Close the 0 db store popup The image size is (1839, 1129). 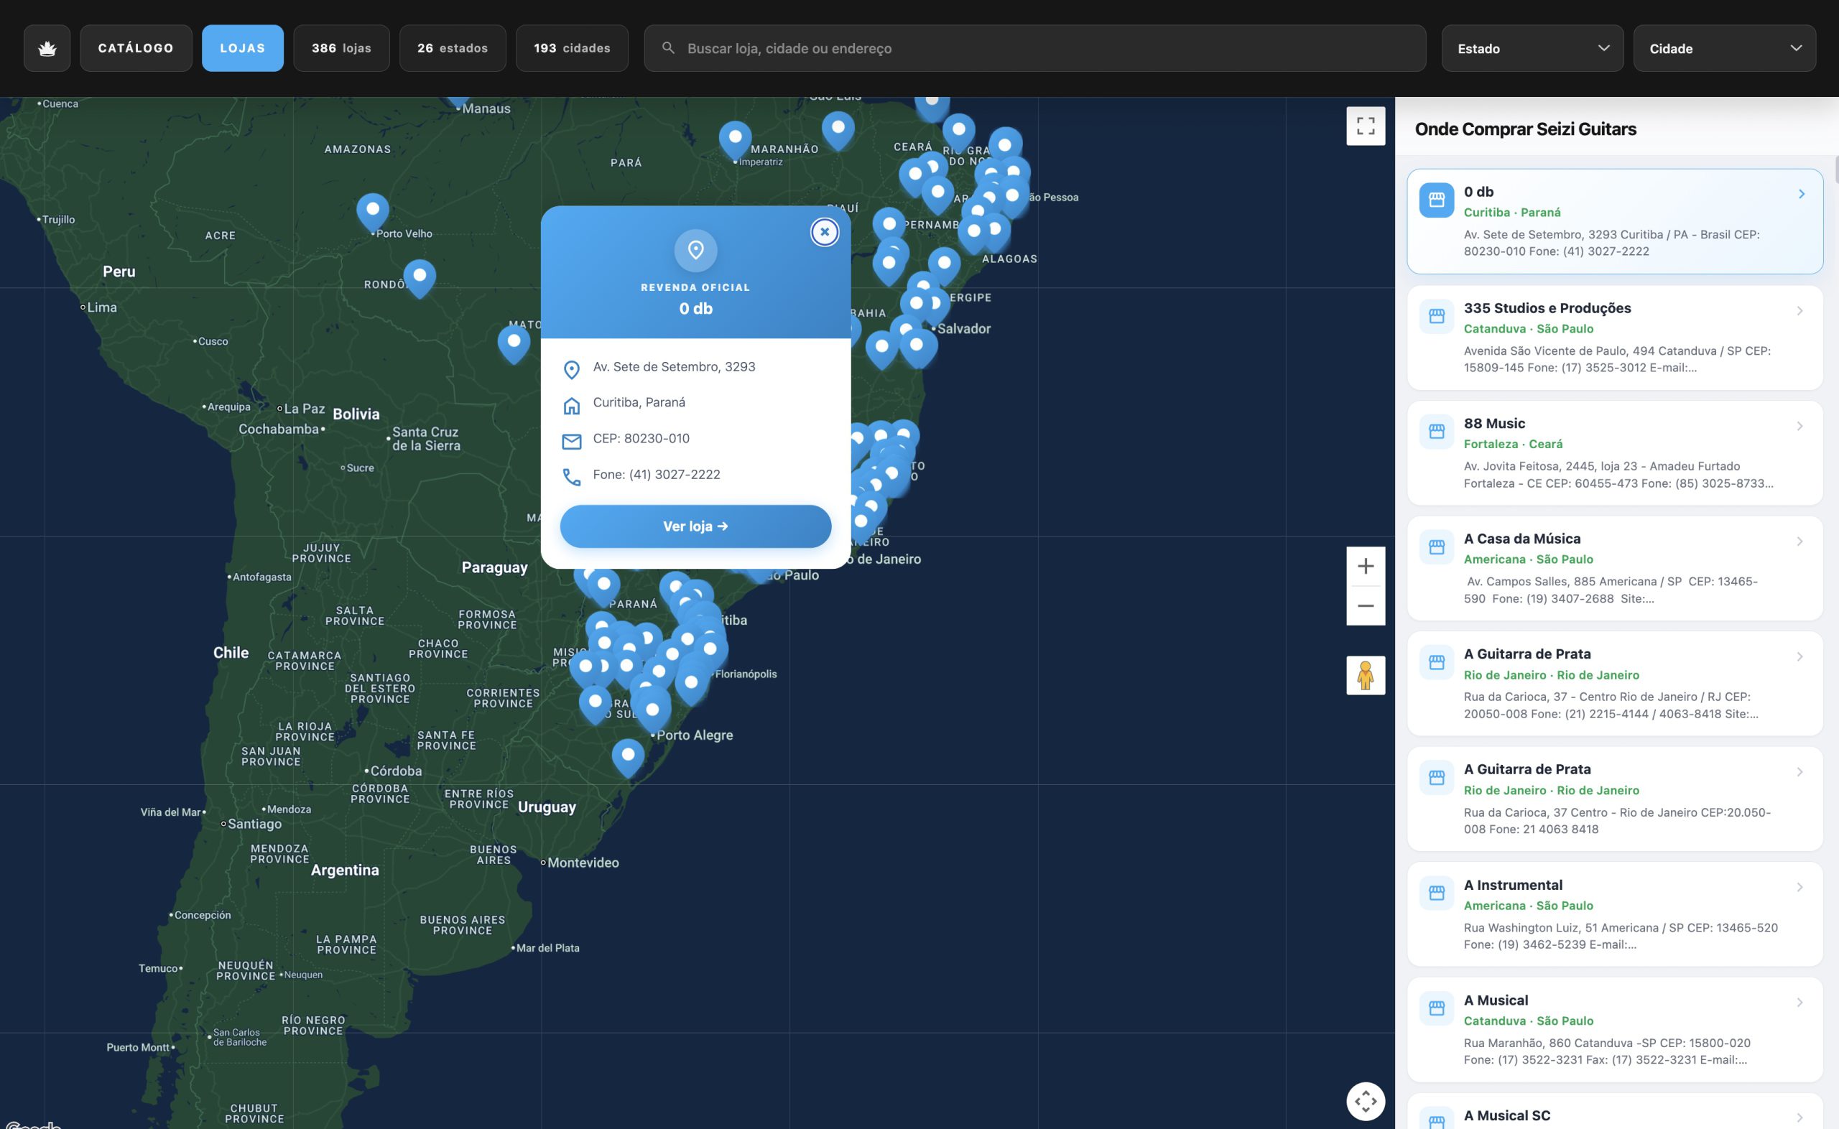tap(824, 232)
